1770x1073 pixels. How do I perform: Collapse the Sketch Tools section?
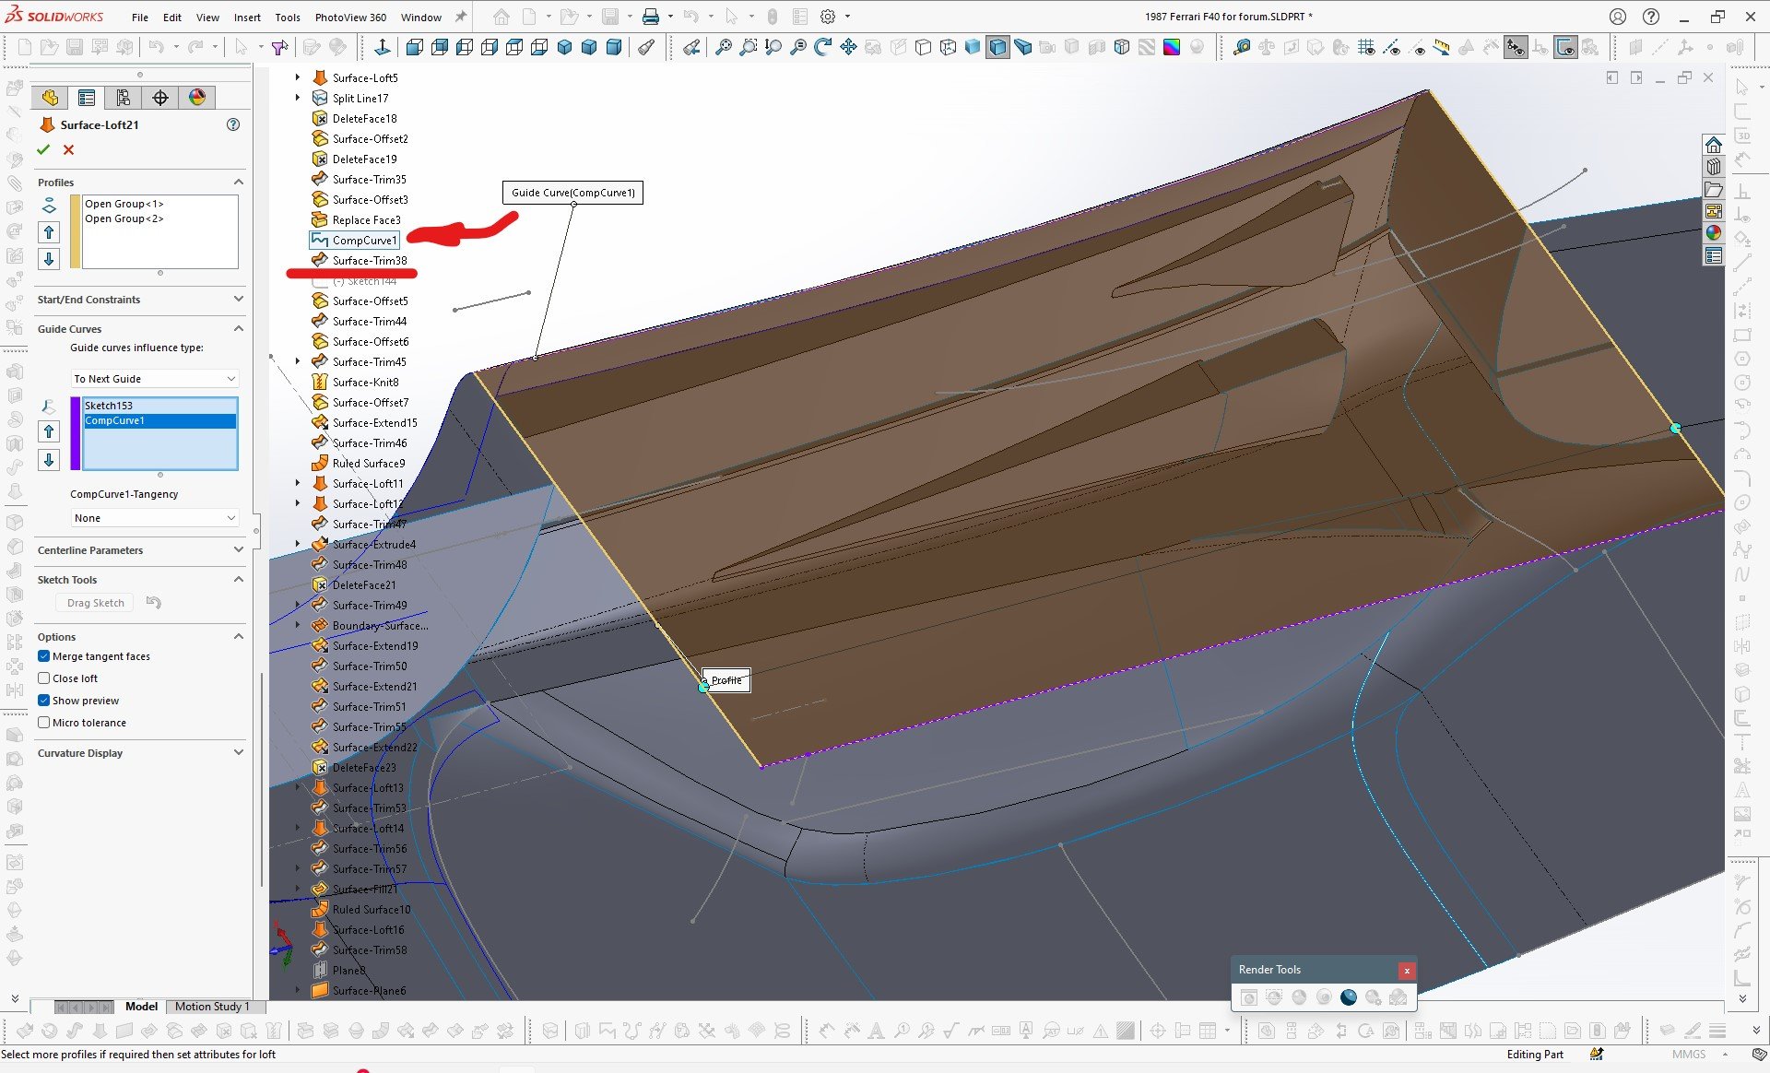pos(239,580)
